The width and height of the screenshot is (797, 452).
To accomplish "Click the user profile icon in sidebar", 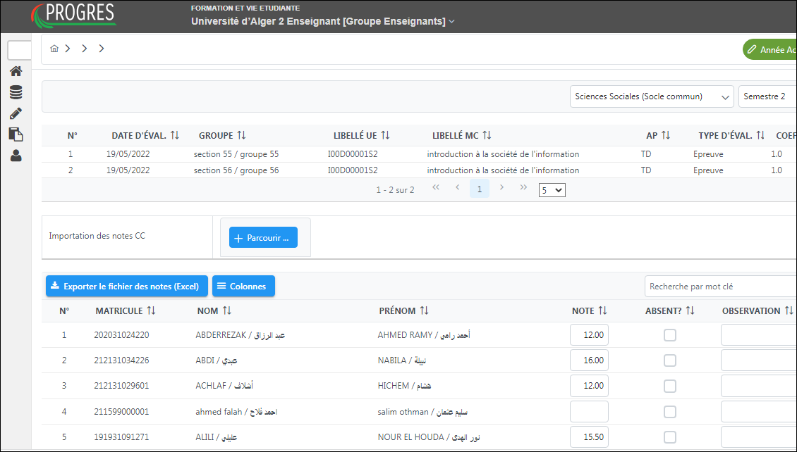I will [16, 156].
